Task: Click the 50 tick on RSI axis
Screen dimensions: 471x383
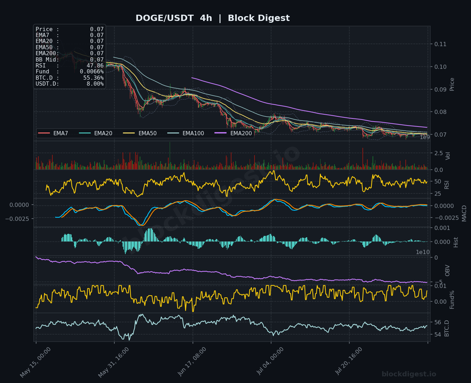Action: [x=437, y=182]
